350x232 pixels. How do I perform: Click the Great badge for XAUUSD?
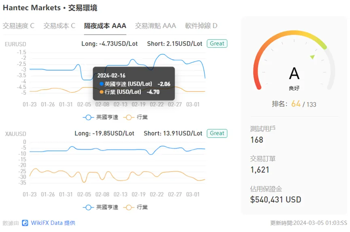[x=217, y=133]
